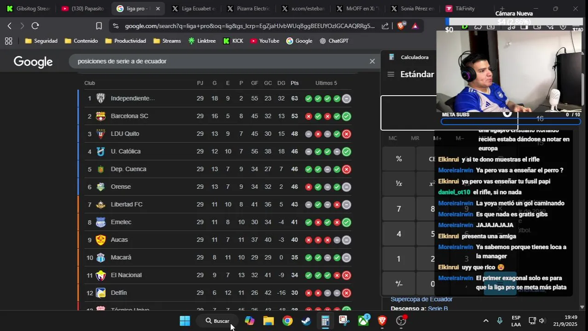Click the 1 key in Calculator
Image resolution: width=588 pixels, height=331 pixels.
pos(399,259)
